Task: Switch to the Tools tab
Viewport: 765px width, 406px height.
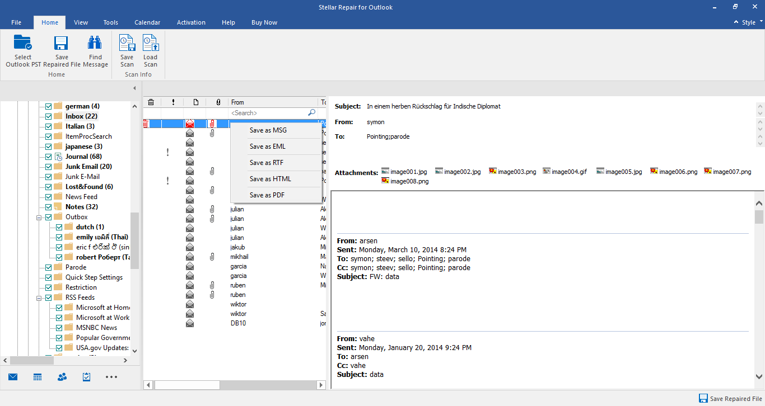Action: pos(110,22)
